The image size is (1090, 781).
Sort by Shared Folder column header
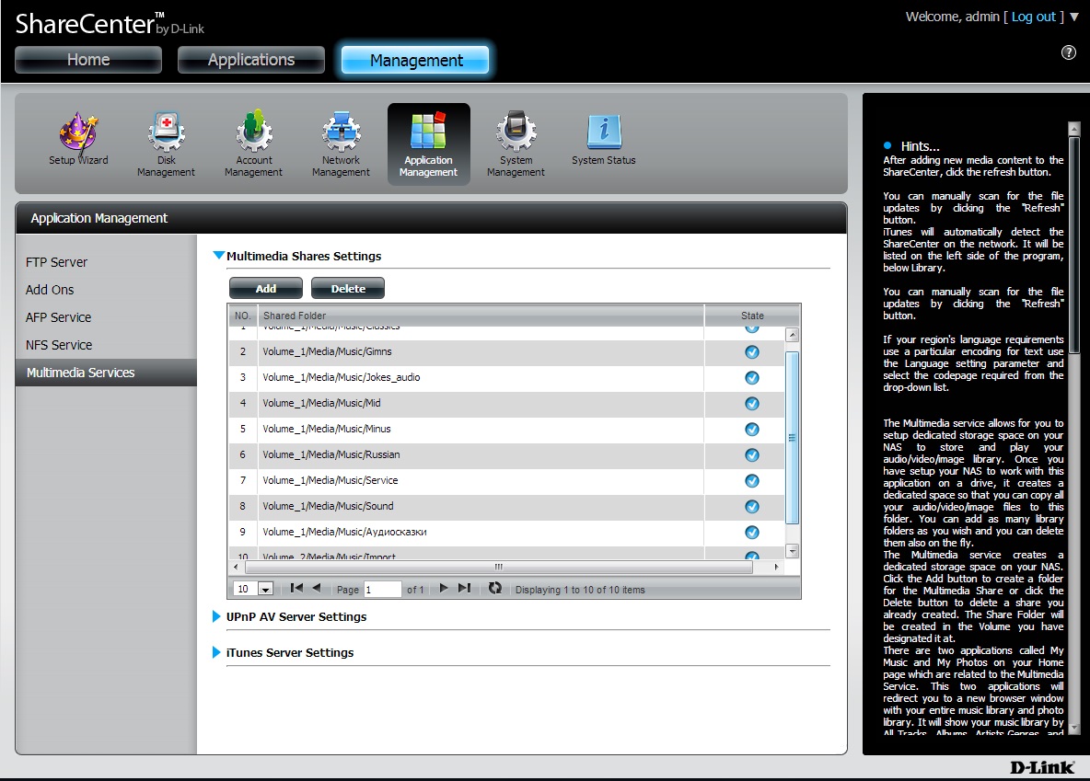click(481, 316)
